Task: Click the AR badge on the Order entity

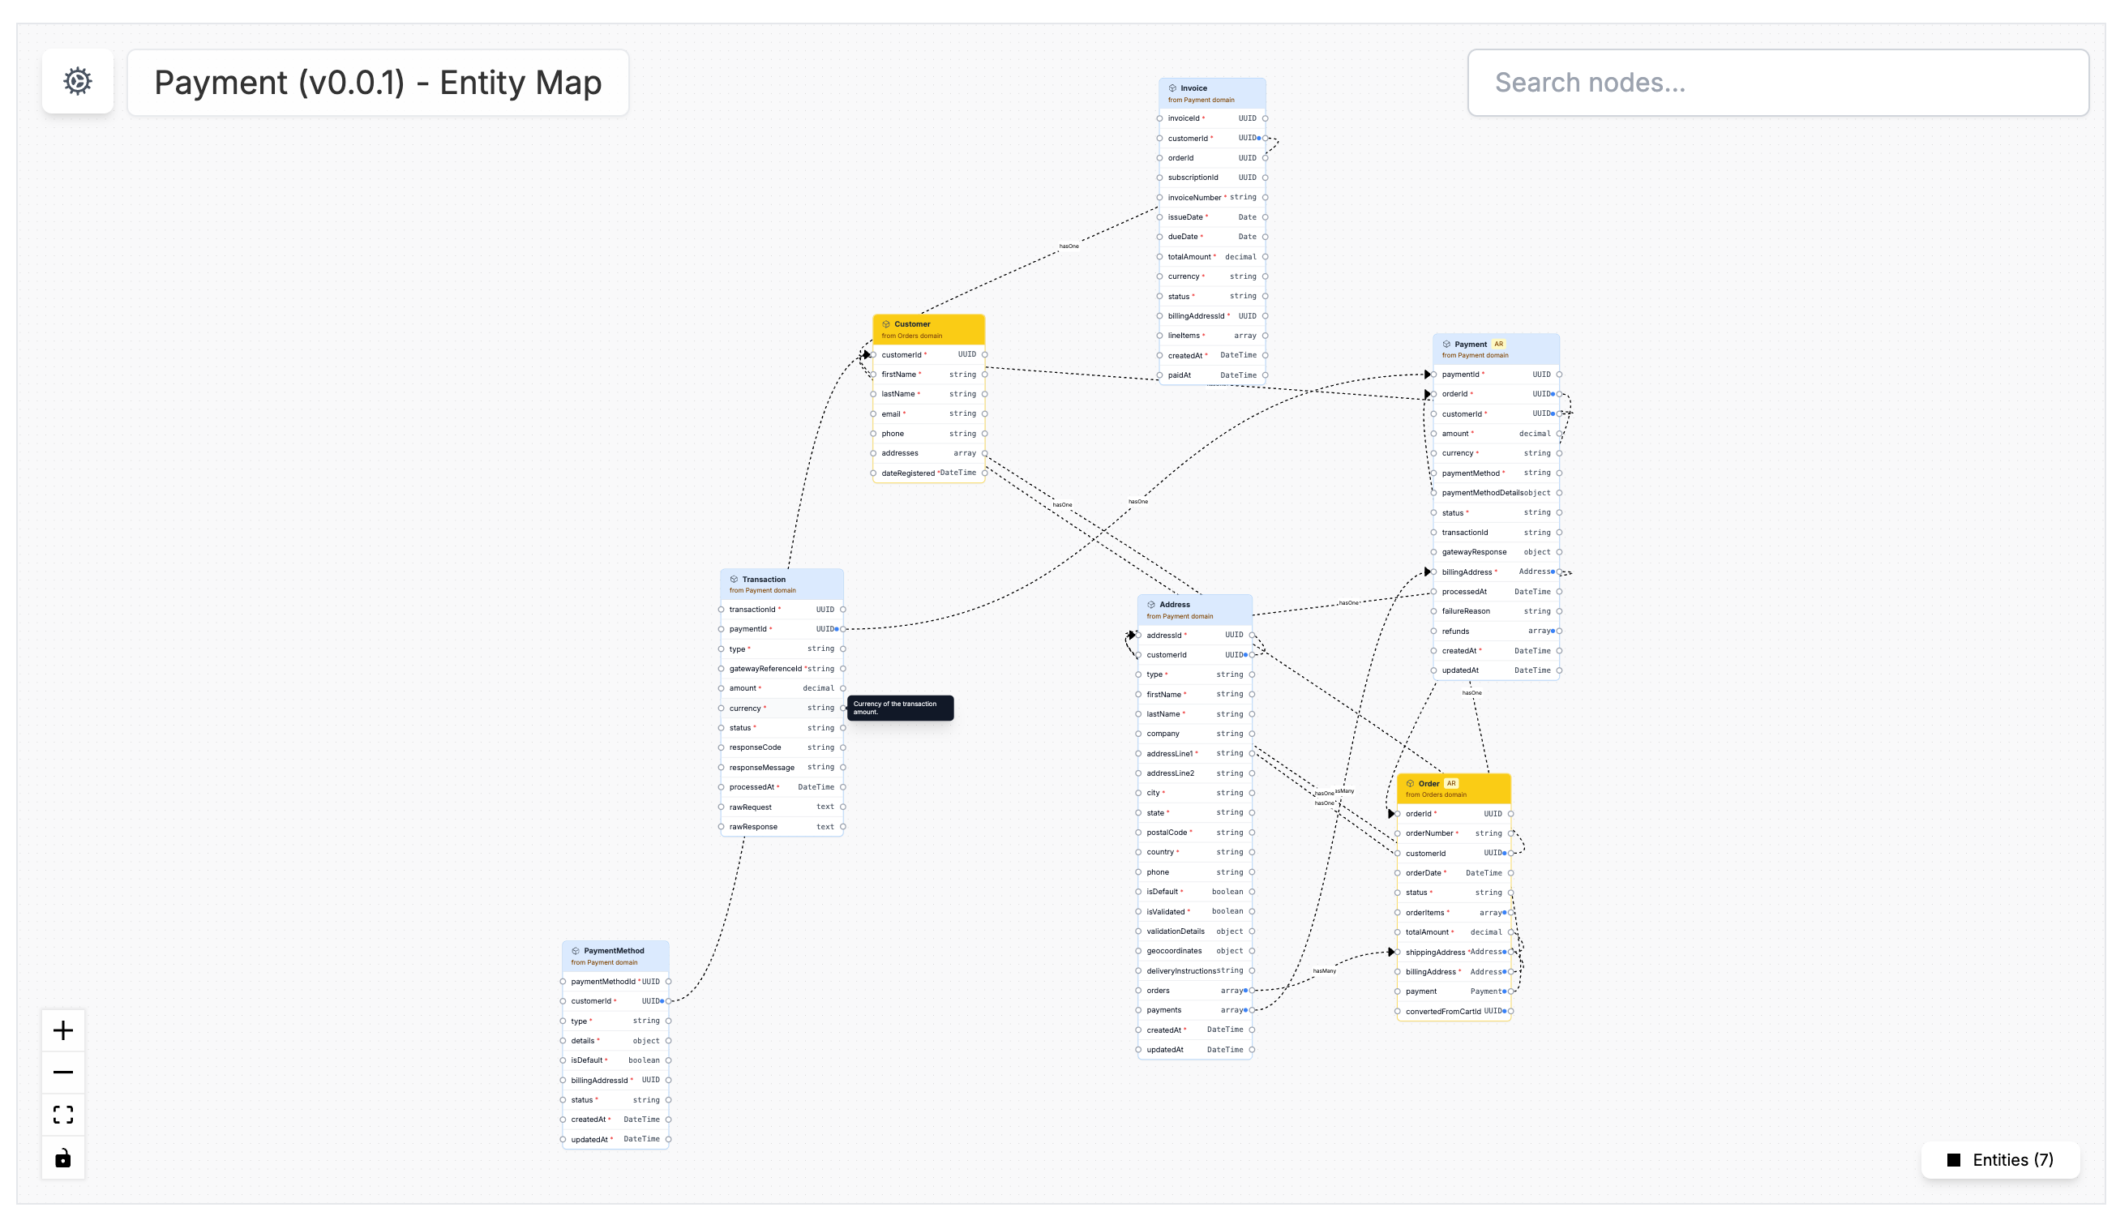Action: click(x=1451, y=783)
